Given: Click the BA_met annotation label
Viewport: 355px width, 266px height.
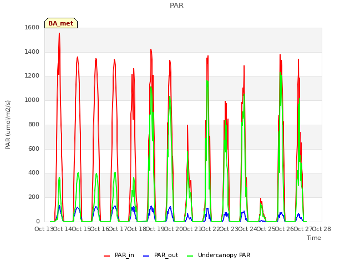Looking at the screenshot, I should click(x=61, y=23).
